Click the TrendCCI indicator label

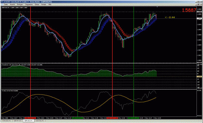click(22, 65)
